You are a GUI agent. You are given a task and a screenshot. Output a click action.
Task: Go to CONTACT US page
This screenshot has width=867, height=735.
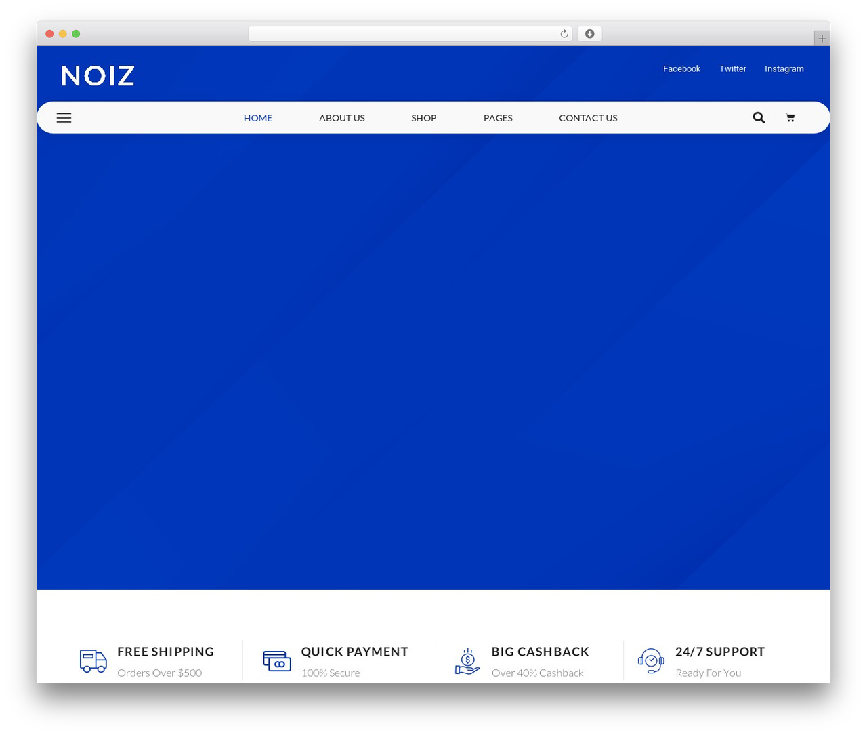pyautogui.click(x=588, y=118)
